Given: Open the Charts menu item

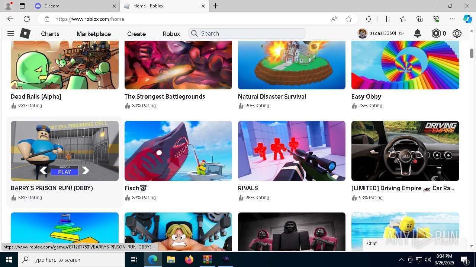Looking at the screenshot, I should coord(50,34).
